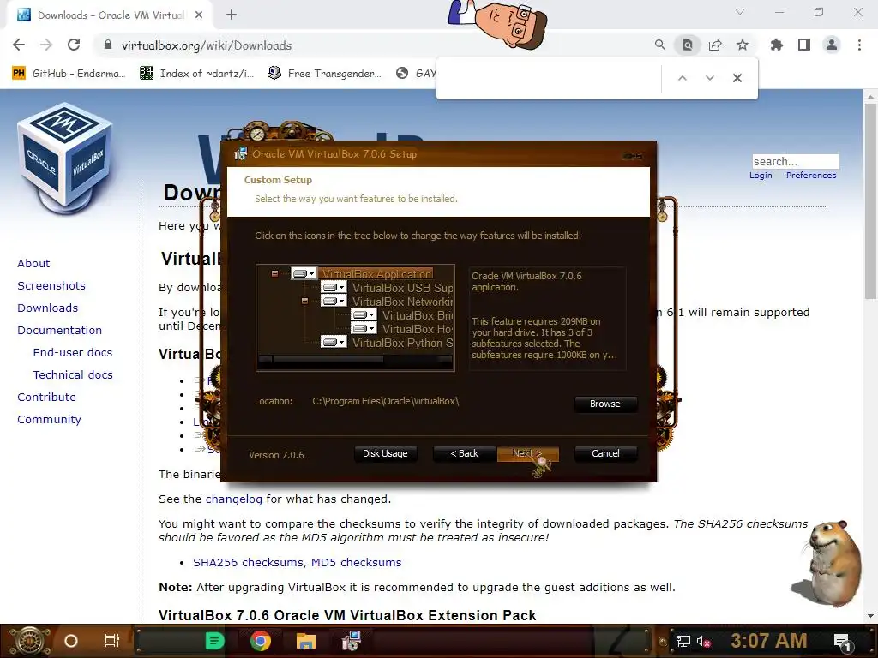Click the site search box

796,162
